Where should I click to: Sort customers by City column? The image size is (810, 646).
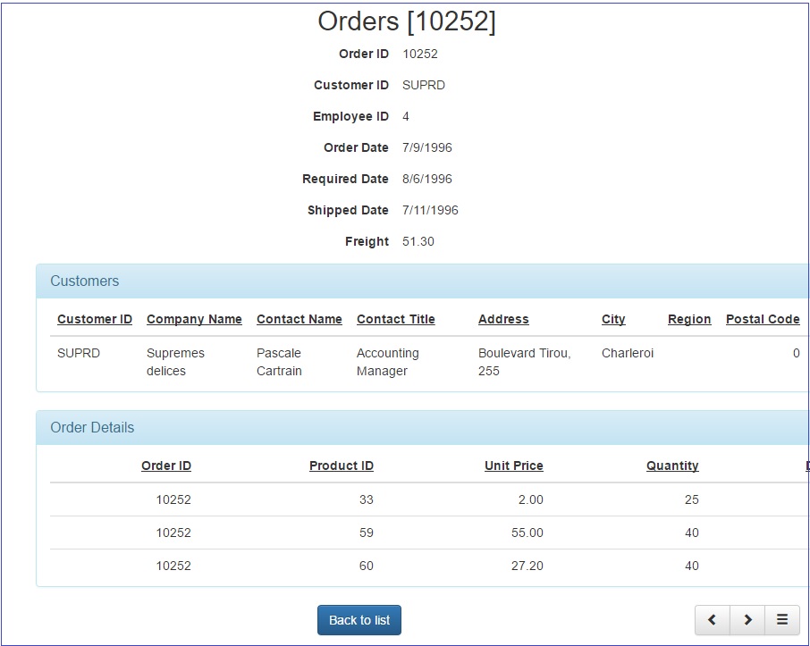(x=612, y=319)
